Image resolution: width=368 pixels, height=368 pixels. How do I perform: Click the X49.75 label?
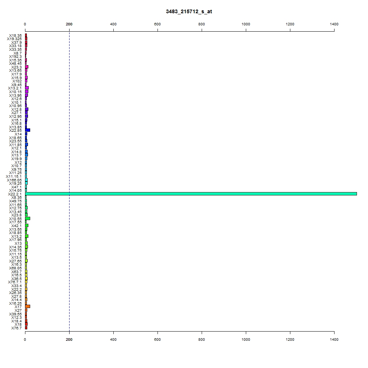point(15,201)
